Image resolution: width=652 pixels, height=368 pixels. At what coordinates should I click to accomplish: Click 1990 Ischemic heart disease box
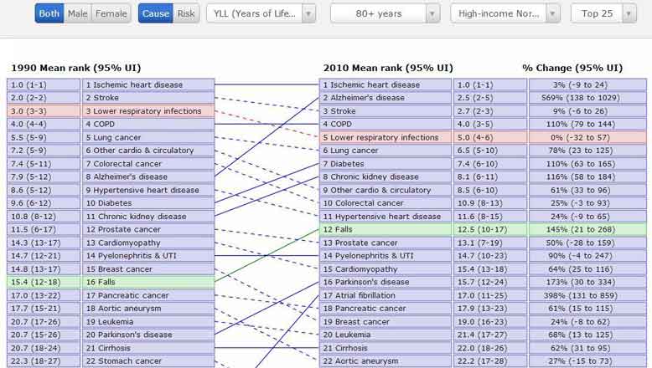click(x=148, y=85)
